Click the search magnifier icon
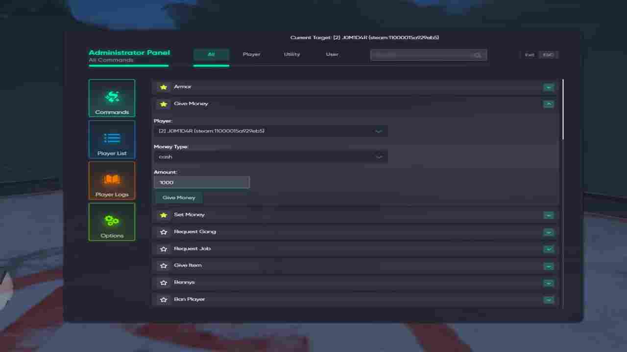The height and width of the screenshot is (352, 627). [x=478, y=55]
